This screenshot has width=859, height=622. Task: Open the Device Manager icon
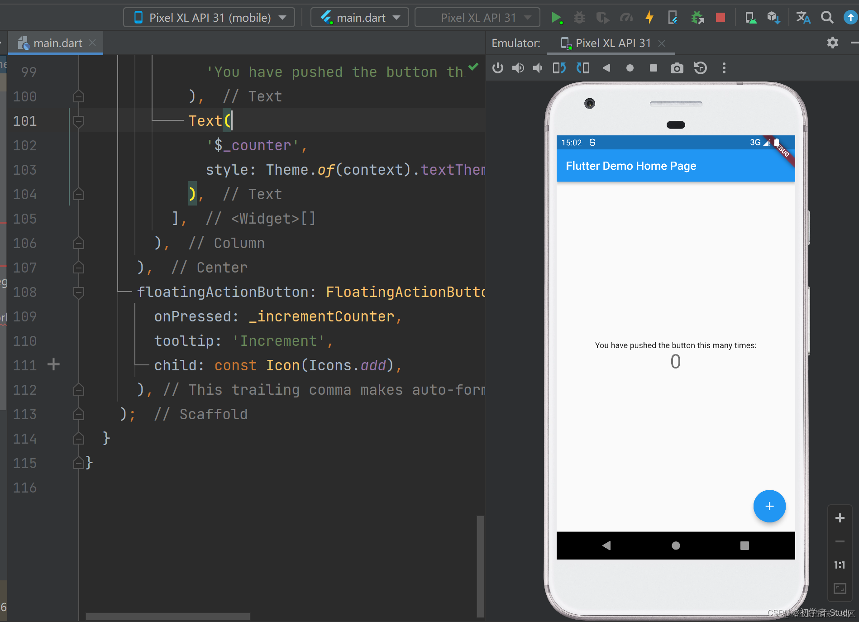[750, 18]
